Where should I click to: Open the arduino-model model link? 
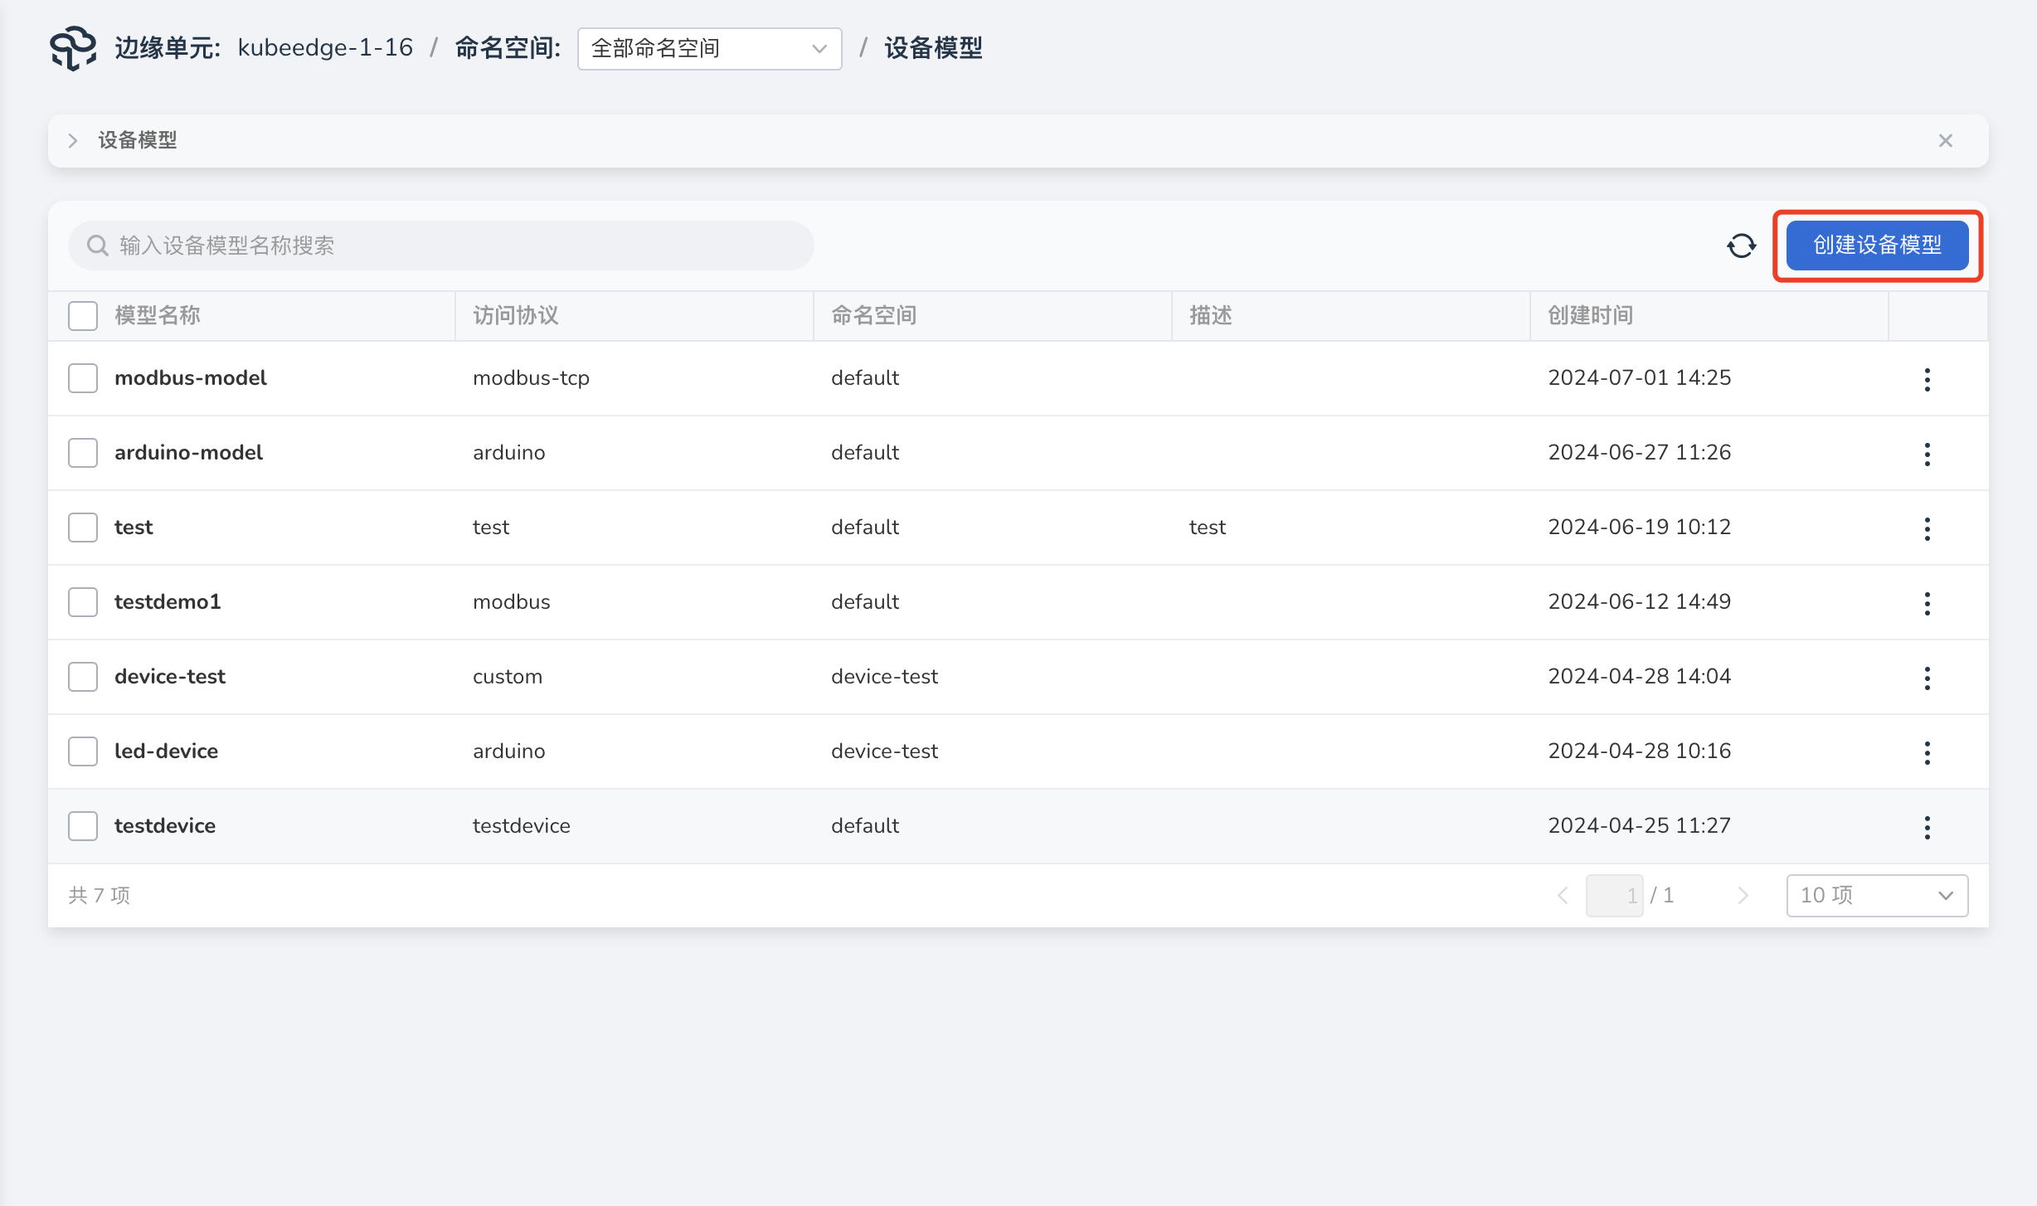coord(188,453)
